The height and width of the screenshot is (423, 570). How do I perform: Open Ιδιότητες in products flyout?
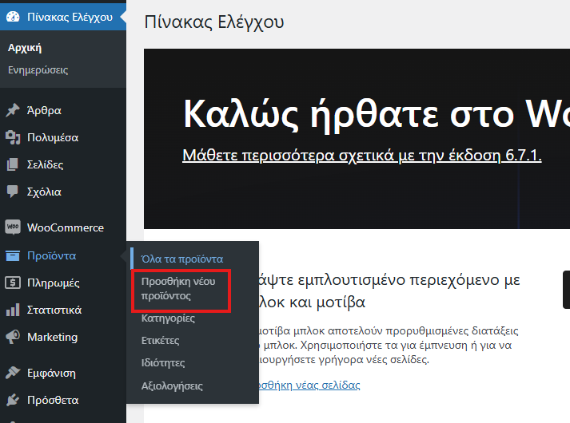[x=163, y=363]
